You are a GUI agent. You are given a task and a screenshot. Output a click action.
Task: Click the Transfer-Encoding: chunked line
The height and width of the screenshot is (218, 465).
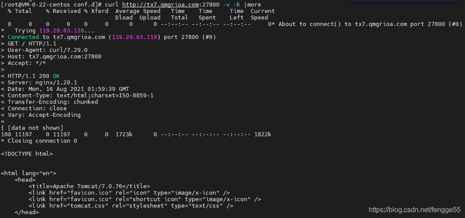49,102
